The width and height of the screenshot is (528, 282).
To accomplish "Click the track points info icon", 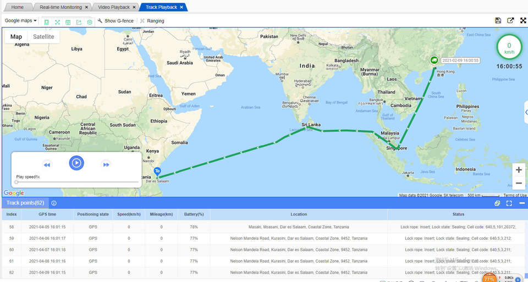I will pyautogui.click(x=54, y=203).
